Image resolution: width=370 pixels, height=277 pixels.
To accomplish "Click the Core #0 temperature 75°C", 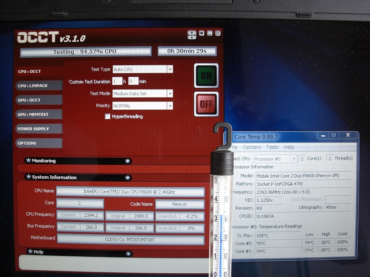I will coord(277,243).
